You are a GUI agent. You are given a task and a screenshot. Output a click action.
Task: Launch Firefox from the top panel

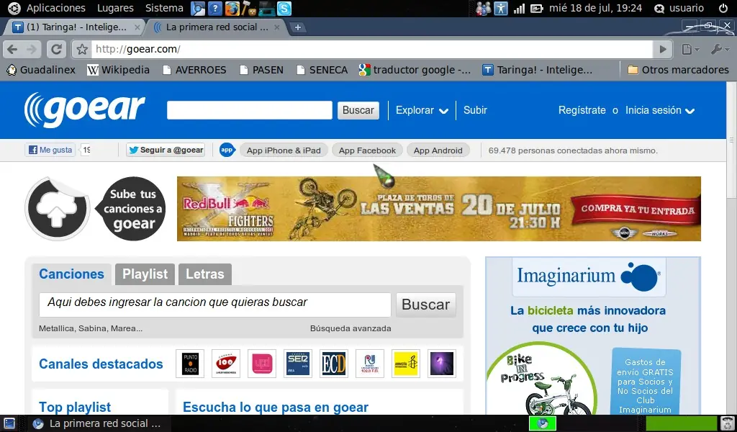pos(232,8)
